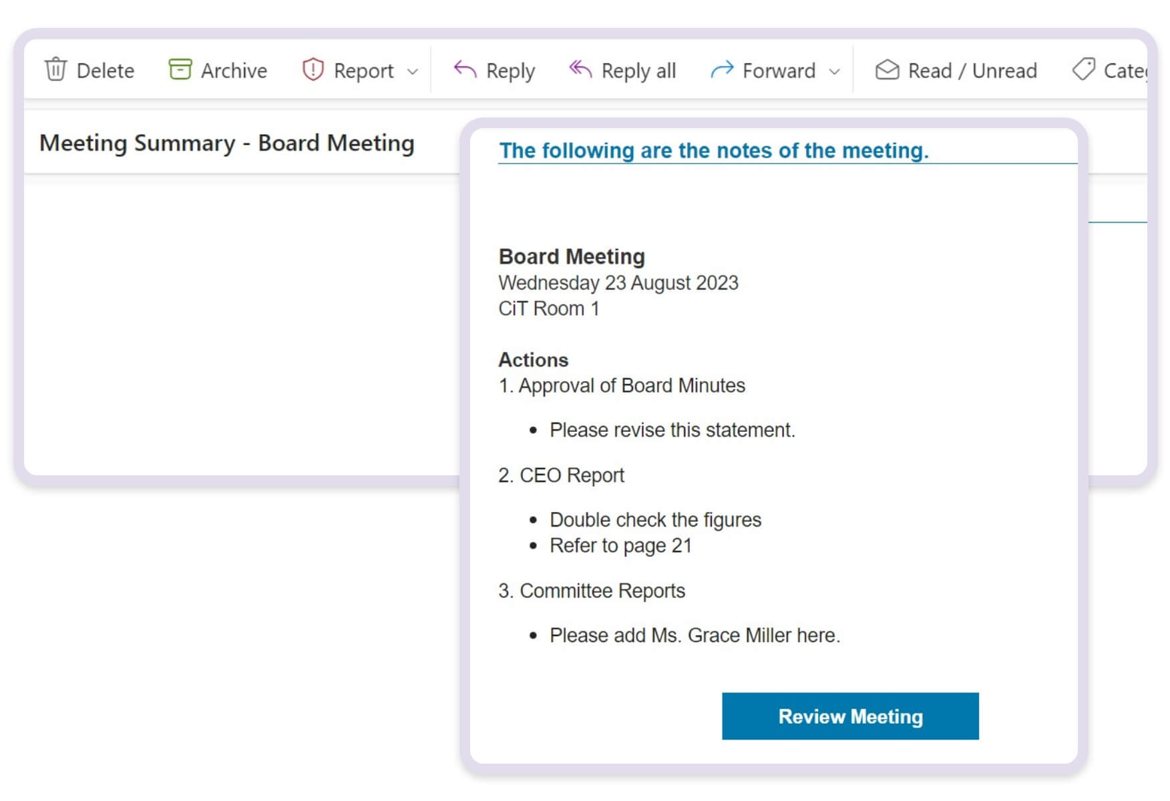
Task: Open the Report dropdown chevron
Action: 413,71
